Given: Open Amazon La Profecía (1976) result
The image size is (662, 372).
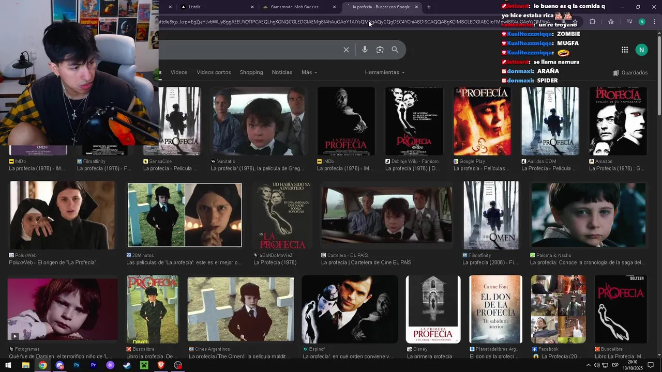Looking at the screenshot, I should coord(616,168).
